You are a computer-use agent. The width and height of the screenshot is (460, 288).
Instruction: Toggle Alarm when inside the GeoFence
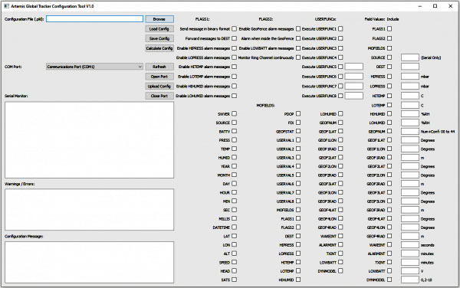pyautogui.click(x=298, y=38)
